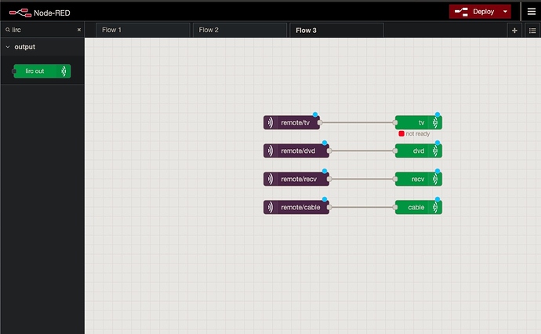Click the blue changed dot on tv node
Screen dimensions: 541x334
point(438,114)
